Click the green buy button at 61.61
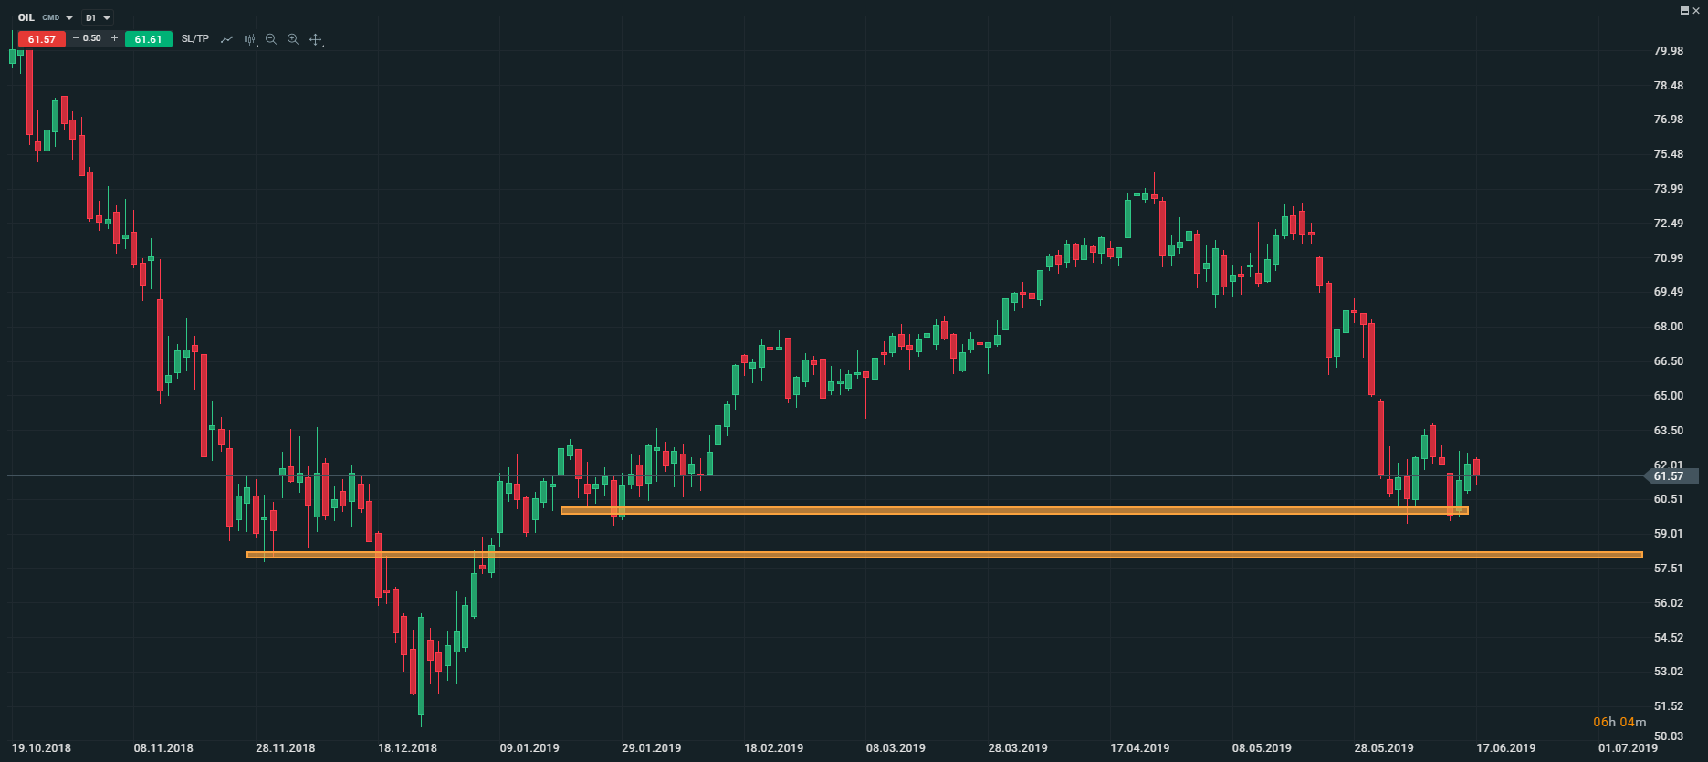 pyautogui.click(x=148, y=39)
